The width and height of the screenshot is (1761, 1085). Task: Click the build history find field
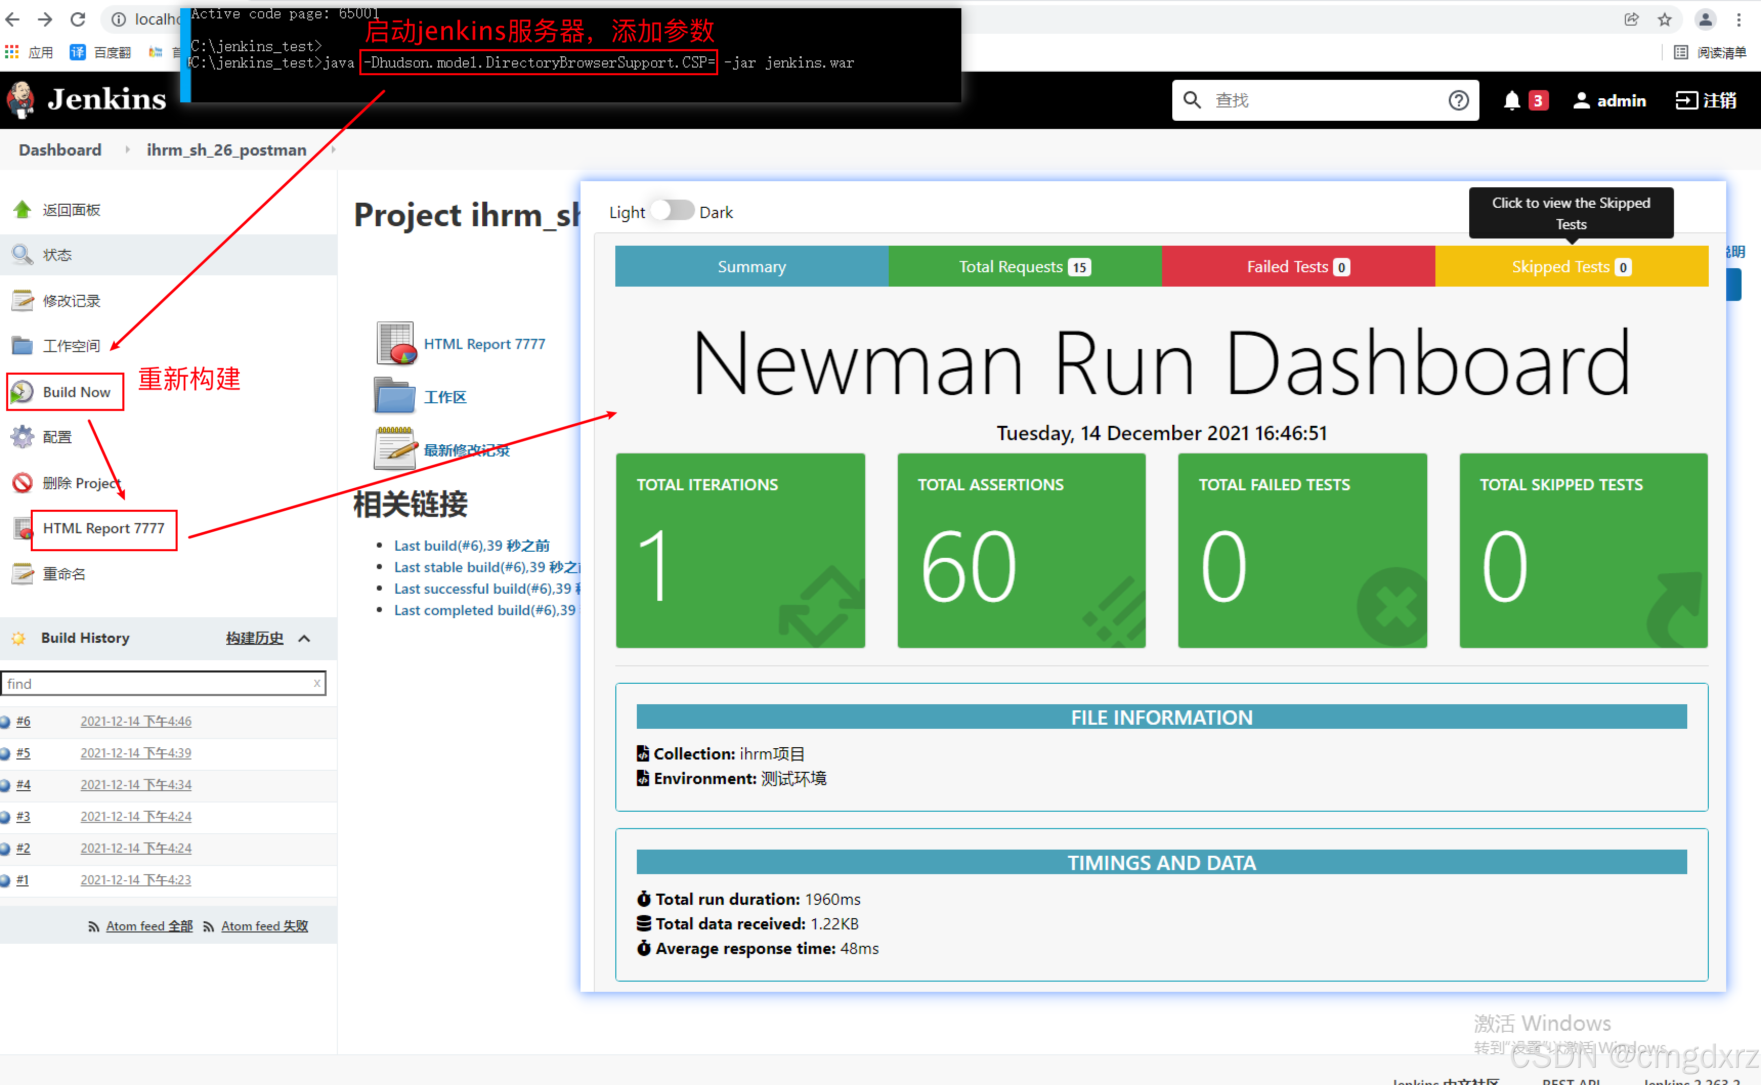tap(164, 683)
